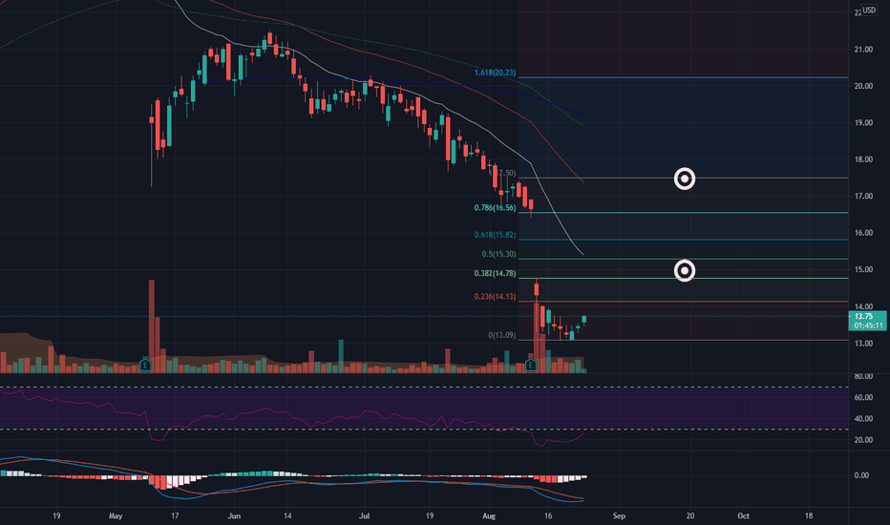Screen dimensions: 890x525
Task: Select the 0.5(15.30) Fibonacci label
Action: tap(498, 254)
